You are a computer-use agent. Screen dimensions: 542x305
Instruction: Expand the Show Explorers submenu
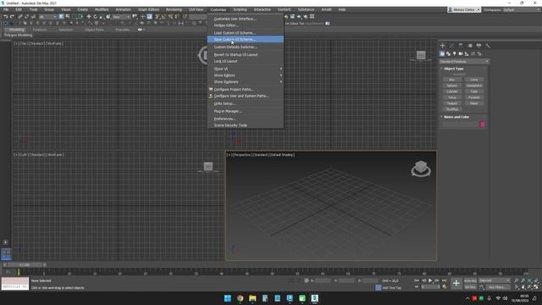(246, 82)
